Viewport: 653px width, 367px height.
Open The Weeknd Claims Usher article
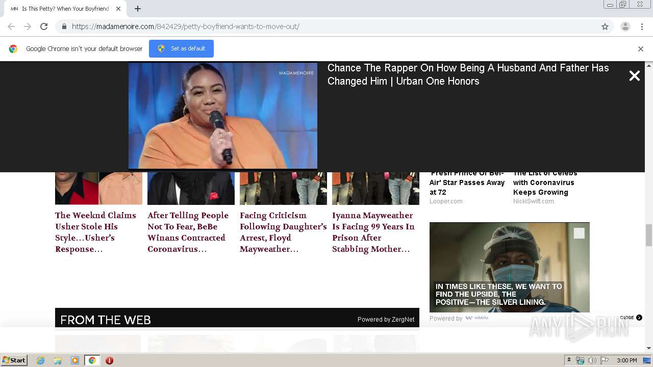pyautogui.click(x=96, y=232)
